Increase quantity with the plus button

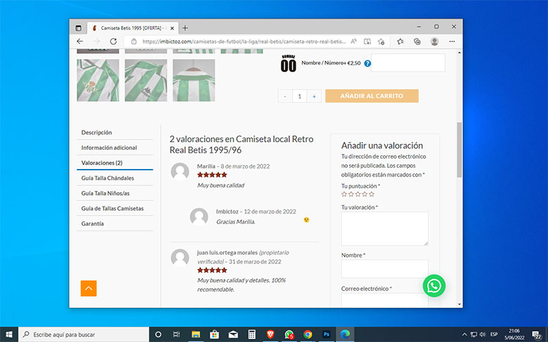tap(314, 96)
